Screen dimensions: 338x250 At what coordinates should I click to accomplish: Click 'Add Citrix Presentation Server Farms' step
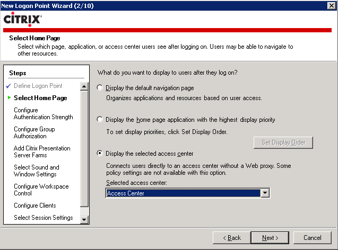42,151
